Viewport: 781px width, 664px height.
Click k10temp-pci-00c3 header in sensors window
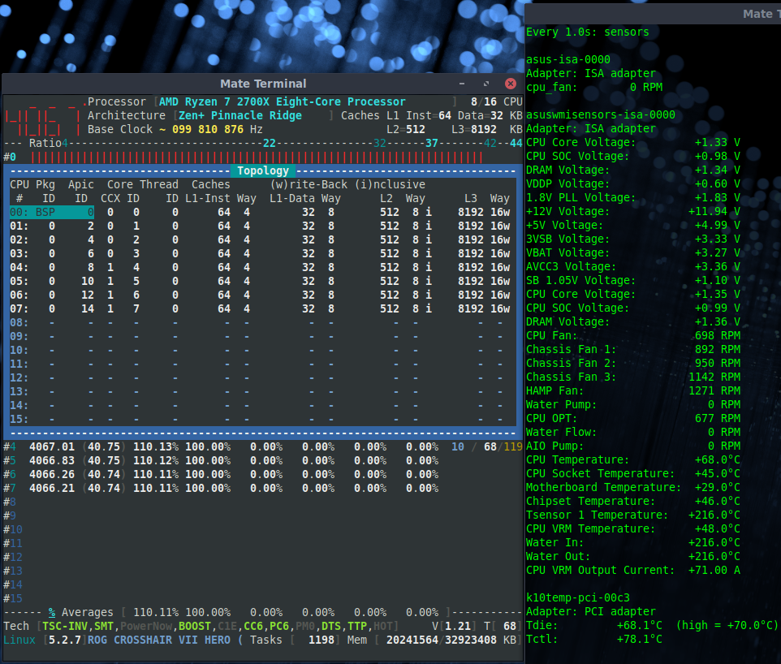[x=578, y=597]
